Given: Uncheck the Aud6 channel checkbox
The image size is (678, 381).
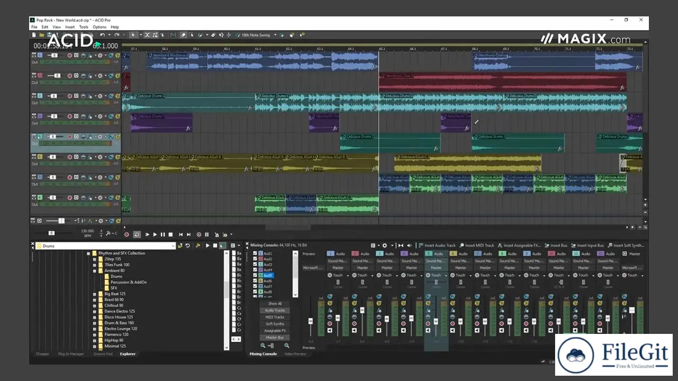Looking at the screenshot, I should [x=255, y=281].
